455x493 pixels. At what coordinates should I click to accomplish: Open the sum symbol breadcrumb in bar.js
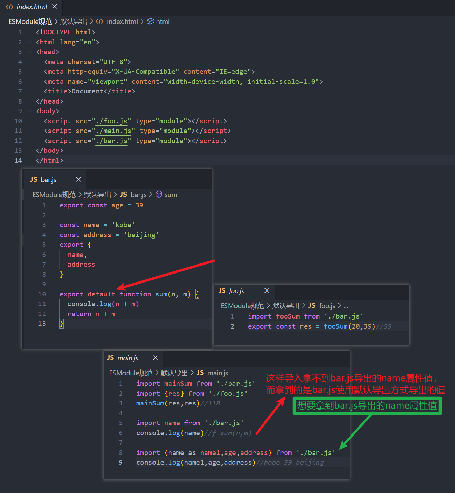pyautogui.click(x=171, y=195)
